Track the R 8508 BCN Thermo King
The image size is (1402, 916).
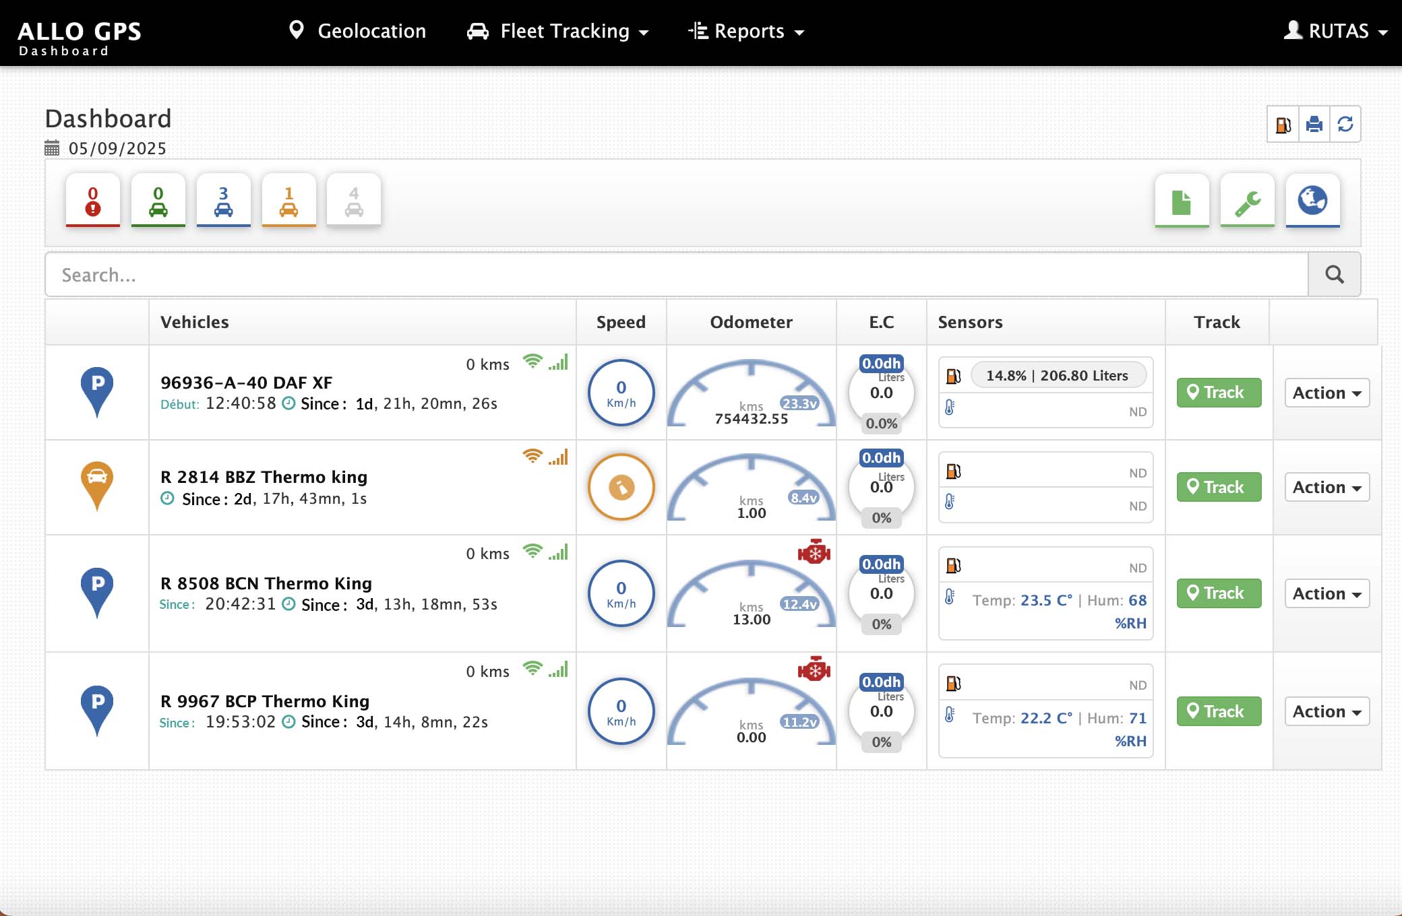tap(1219, 593)
